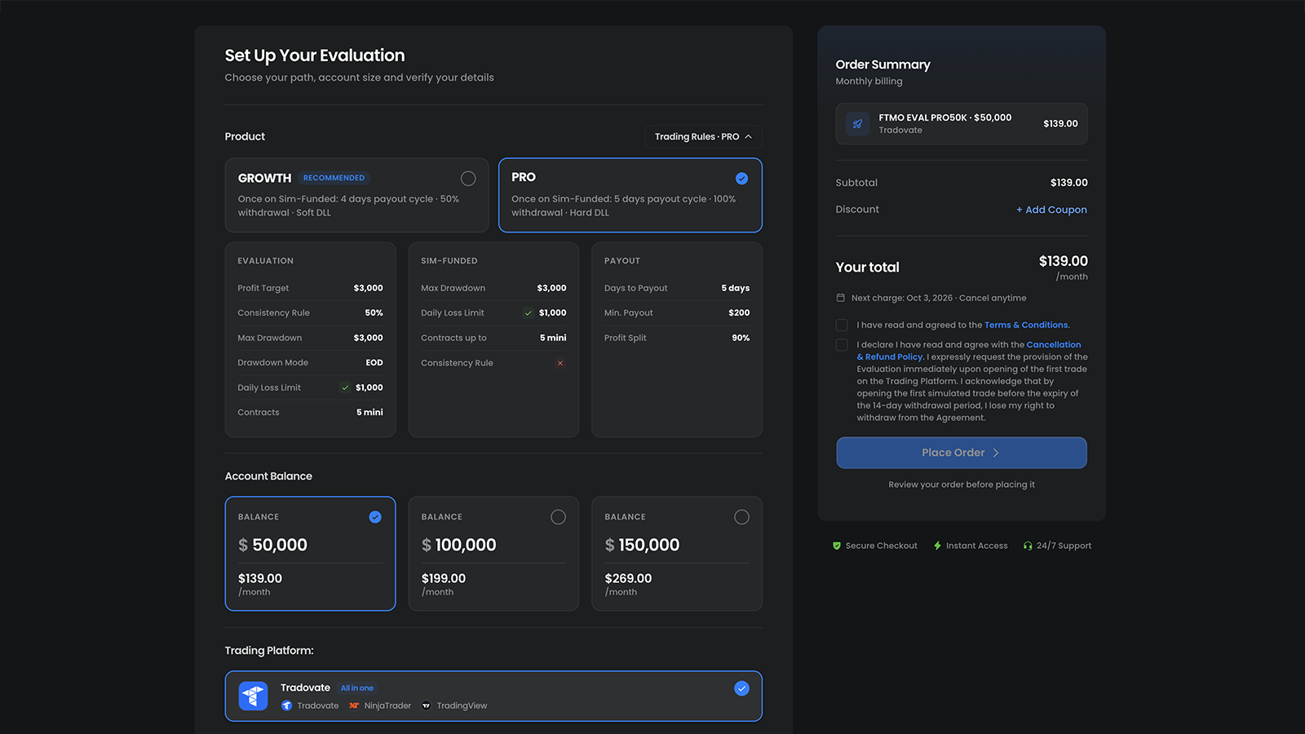This screenshot has width=1305, height=734.
Task: Click the $269.00 price on $150,000 card
Action: (628, 578)
